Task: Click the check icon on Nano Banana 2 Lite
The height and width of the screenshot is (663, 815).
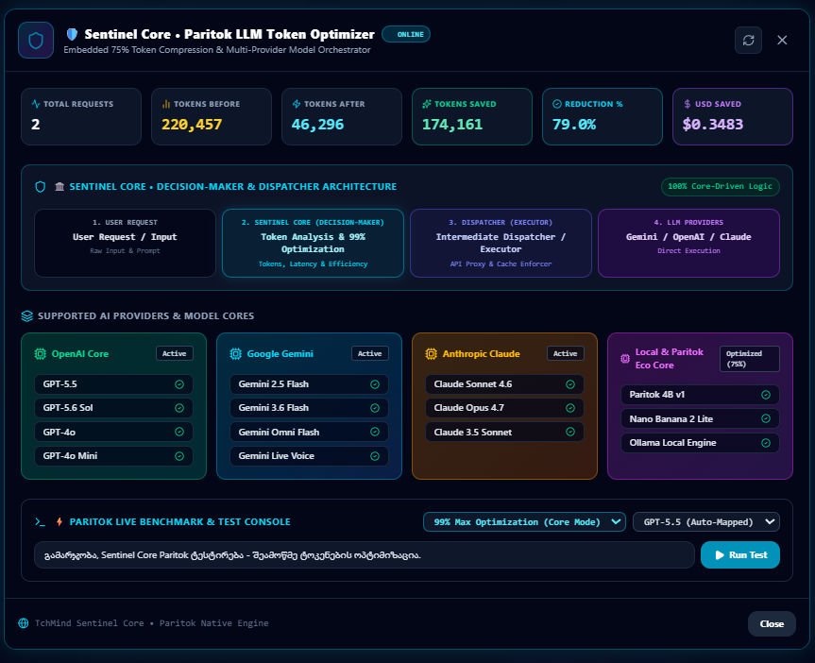Action: coord(766,418)
